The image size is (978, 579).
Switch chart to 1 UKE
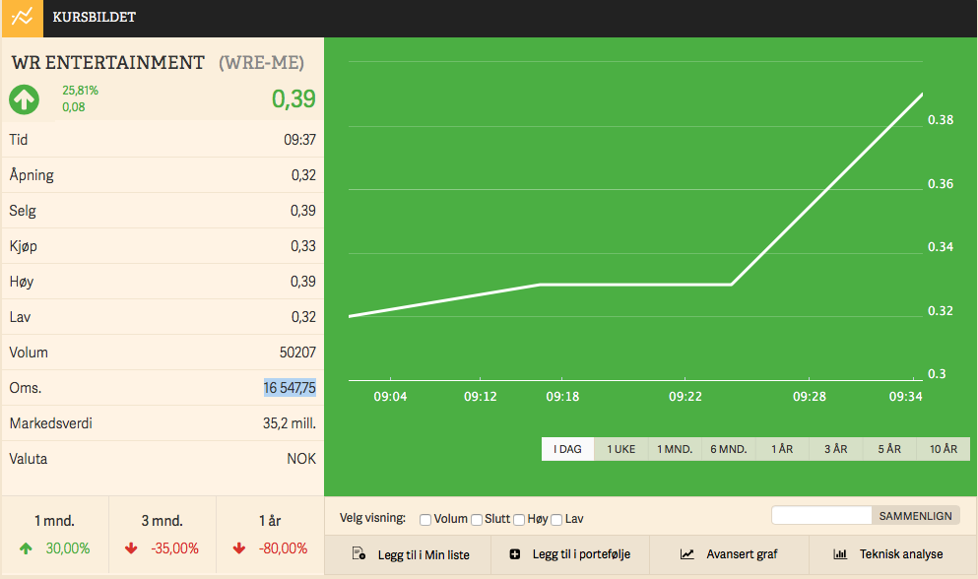pyautogui.click(x=621, y=449)
